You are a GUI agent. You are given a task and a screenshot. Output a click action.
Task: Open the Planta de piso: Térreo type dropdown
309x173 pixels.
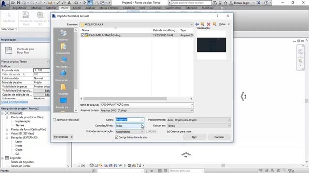pos(25,62)
